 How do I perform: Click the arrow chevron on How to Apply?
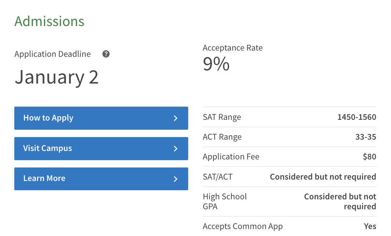(x=176, y=118)
